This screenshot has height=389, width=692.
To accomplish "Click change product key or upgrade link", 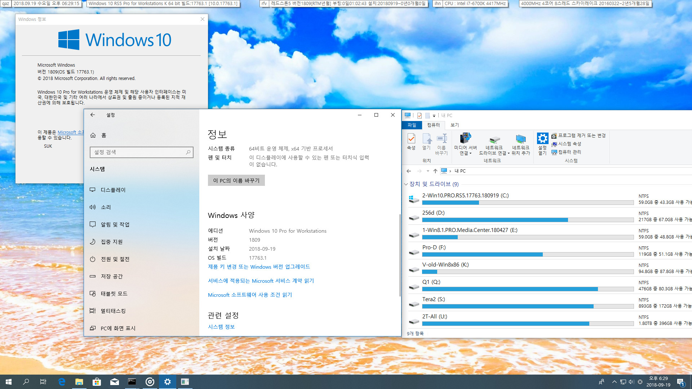I will [259, 267].
